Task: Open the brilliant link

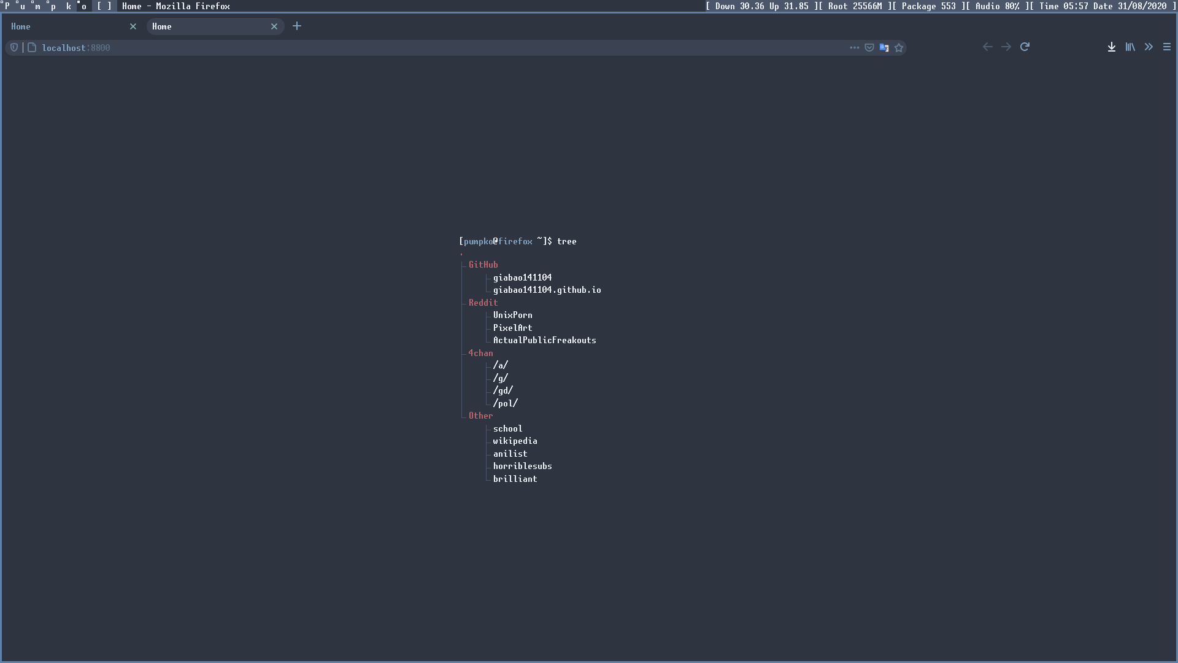Action: coord(515,479)
